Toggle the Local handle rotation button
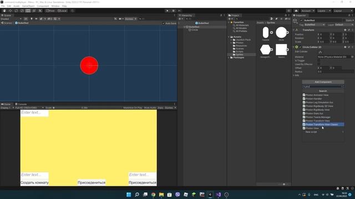355x199 pixels. [x=62, y=11]
